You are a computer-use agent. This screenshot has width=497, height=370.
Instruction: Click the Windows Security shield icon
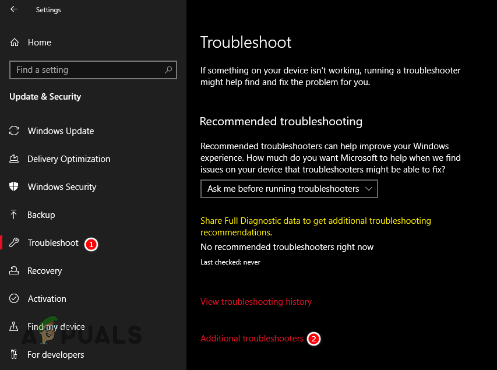[14, 186]
